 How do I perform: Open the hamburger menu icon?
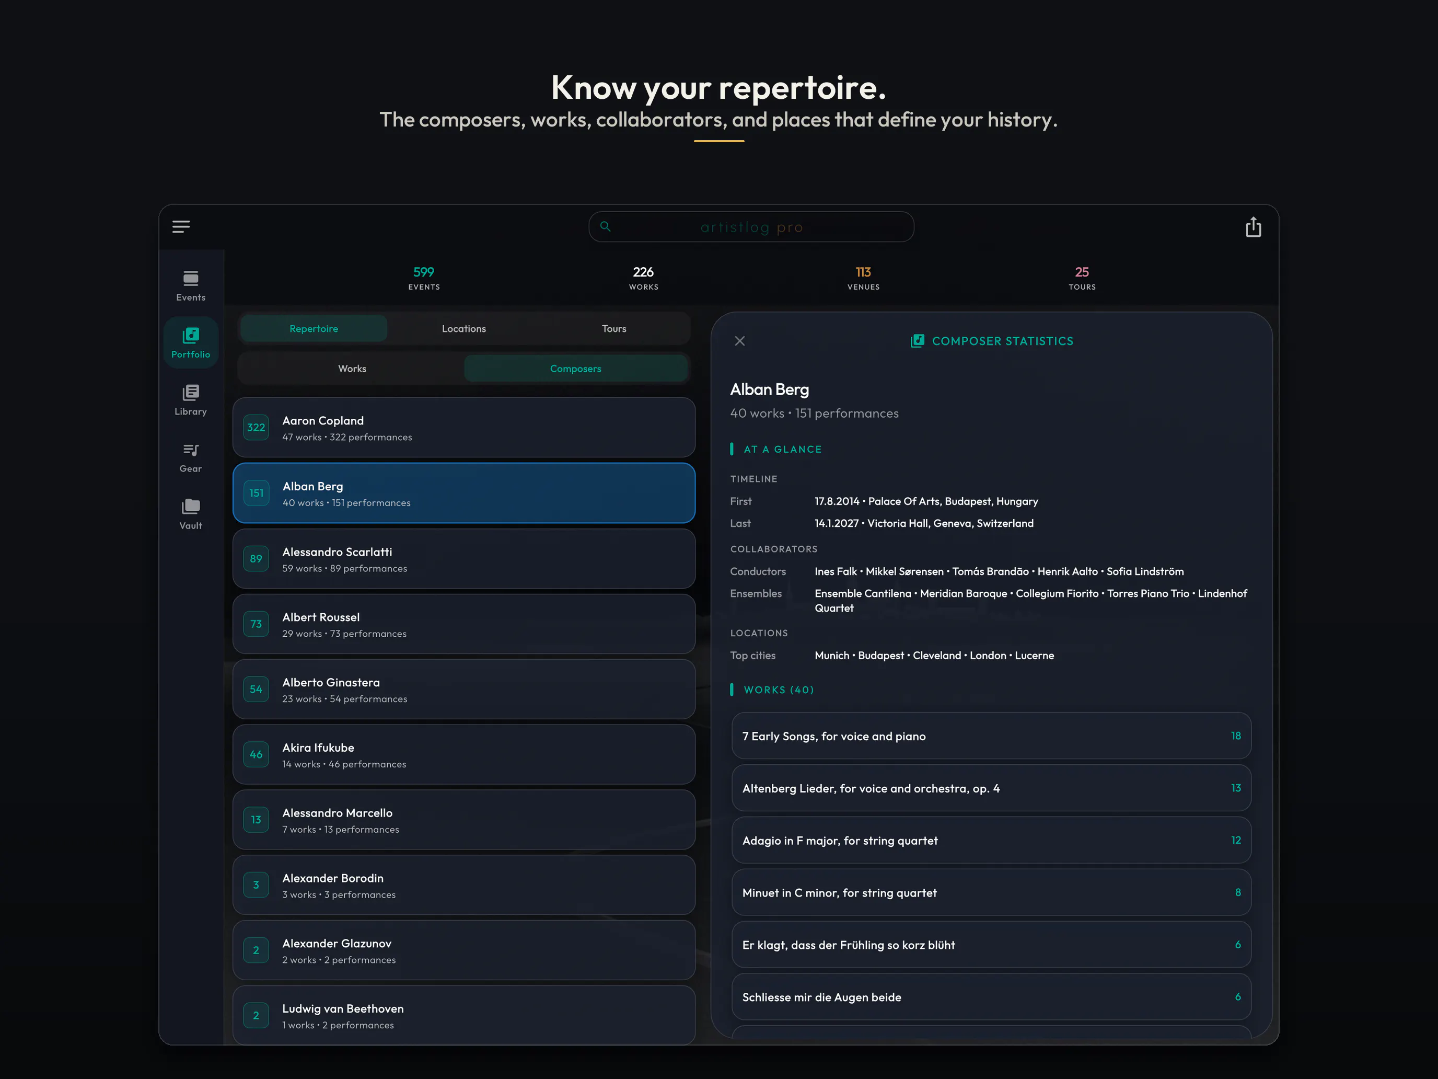click(181, 226)
